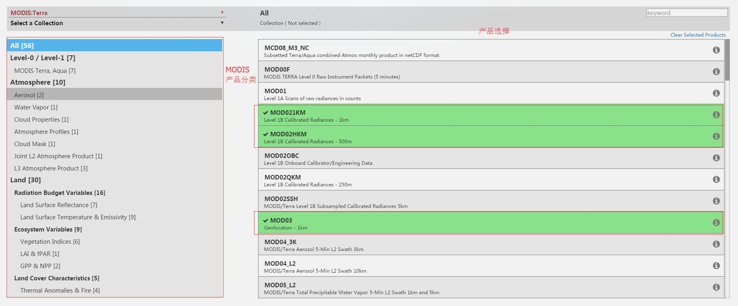View info icon for MOD03
The width and height of the screenshot is (738, 306).
coord(716,223)
